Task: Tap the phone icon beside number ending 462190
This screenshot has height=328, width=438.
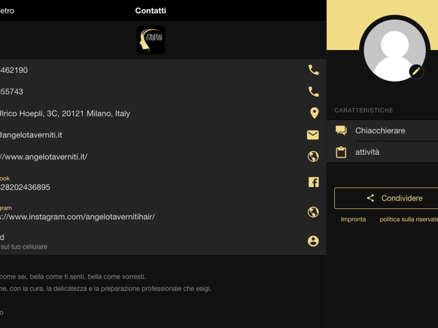Action: (313, 70)
